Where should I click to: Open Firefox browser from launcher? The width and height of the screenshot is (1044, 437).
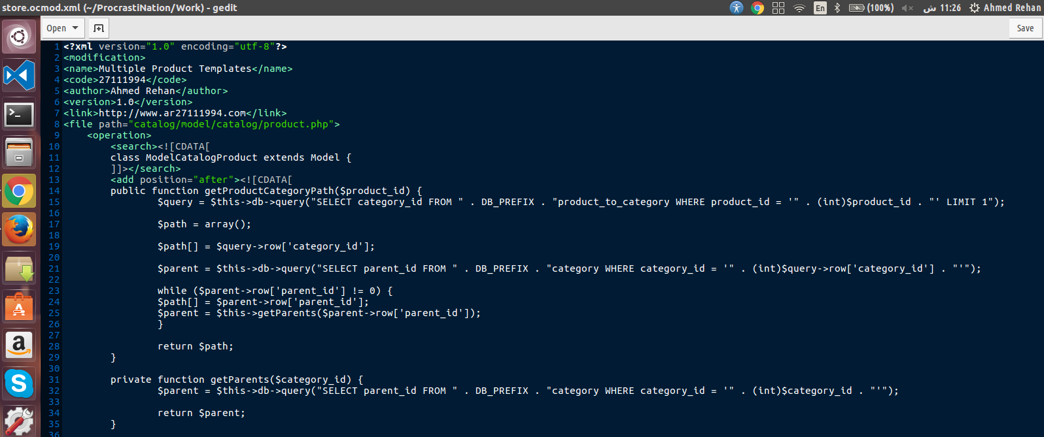point(19,229)
